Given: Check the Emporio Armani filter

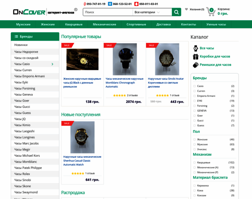Looking at the screenshot, I should coord(194,96).
